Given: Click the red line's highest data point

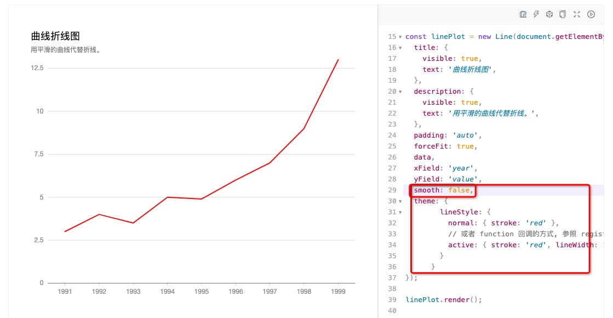Looking at the screenshot, I should coord(338,59).
